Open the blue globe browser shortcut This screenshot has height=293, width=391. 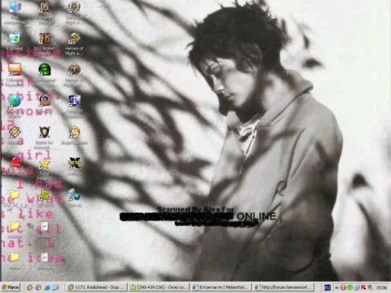click(x=15, y=101)
